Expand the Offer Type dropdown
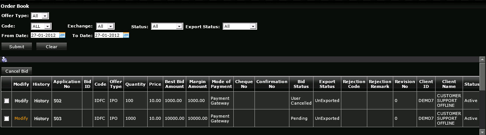Screen dimensions: 486x135 [40, 16]
